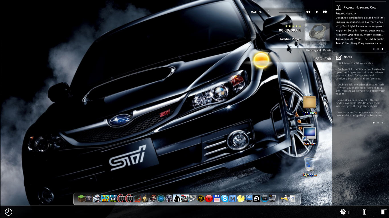Open the Мусорка recycle bin on desktop
The height and width of the screenshot is (218, 389).
click(x=309, y=164)
